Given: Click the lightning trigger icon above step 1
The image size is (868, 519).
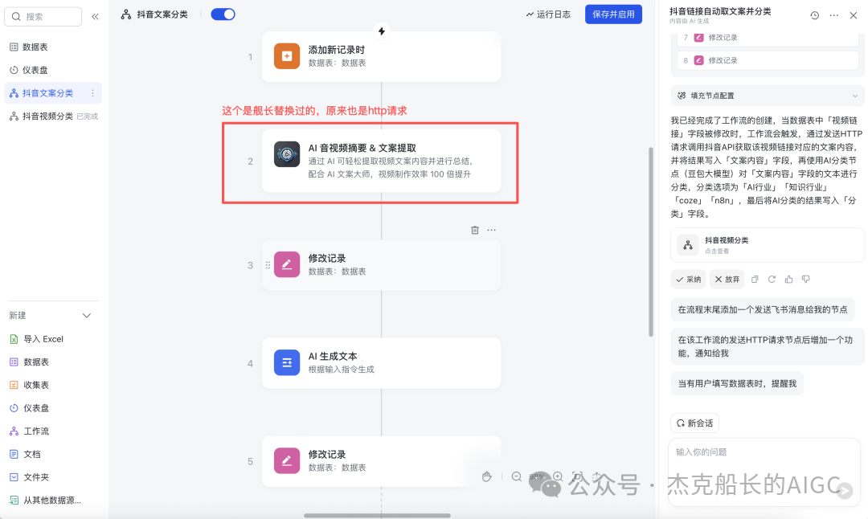Looking at the screenshot, I should pos(382,31).
